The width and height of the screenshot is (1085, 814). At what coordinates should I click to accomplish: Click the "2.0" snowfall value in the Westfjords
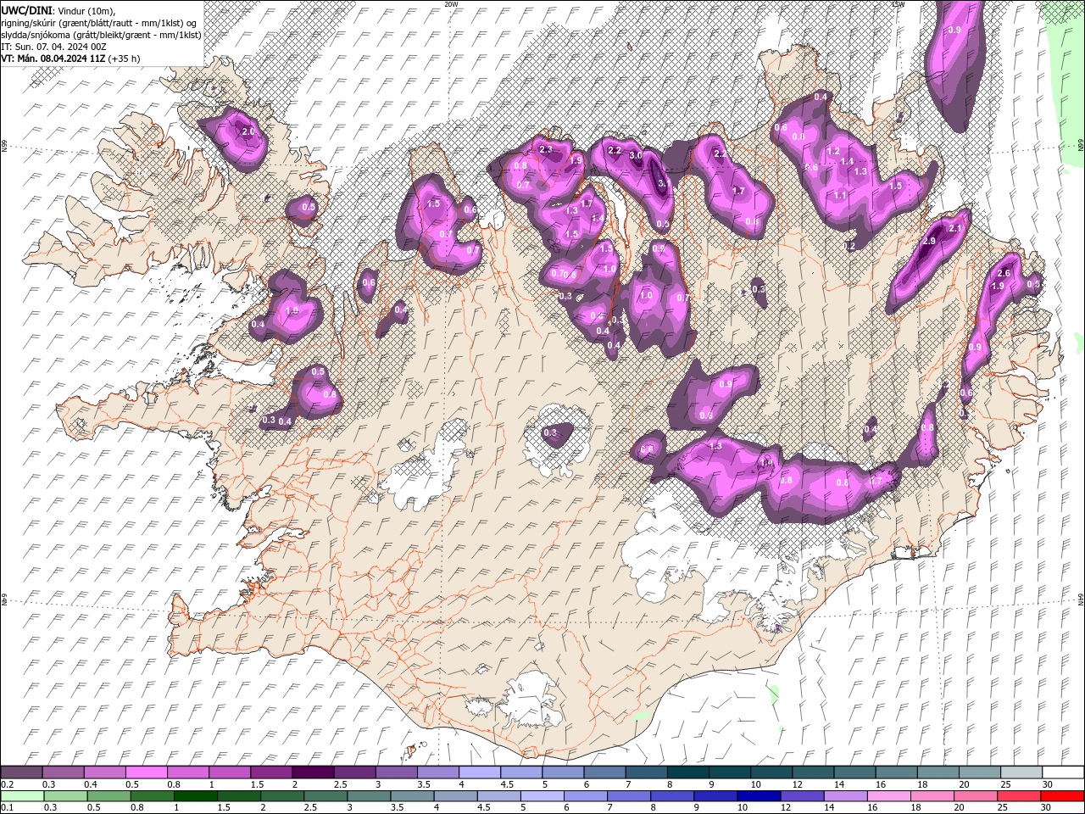(248, 132)
